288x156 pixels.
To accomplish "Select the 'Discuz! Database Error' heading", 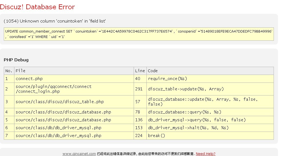I will click(x=37, y=7).
